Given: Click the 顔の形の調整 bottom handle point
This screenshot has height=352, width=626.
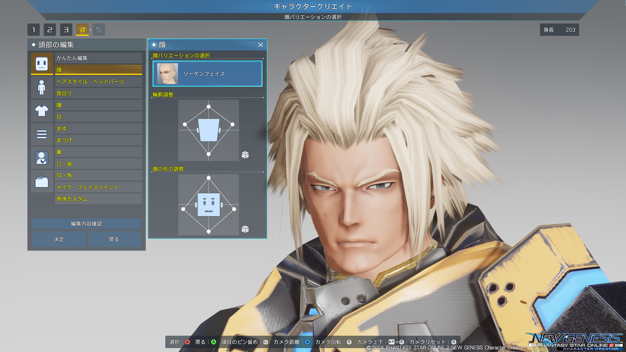Looking at the screenshot, I should pyautogui.click(x=209, y=231).
